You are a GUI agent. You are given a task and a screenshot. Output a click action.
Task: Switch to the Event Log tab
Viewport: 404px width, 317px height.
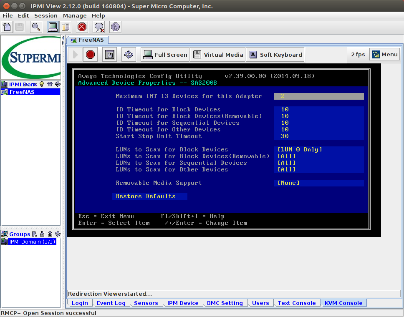click(111, 303)
